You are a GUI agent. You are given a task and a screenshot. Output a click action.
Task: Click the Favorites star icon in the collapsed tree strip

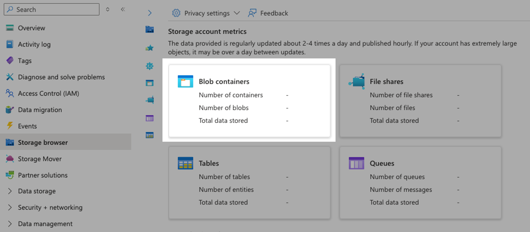pos(150,48)
